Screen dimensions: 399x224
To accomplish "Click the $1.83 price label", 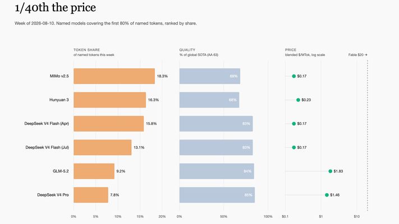I will 338,171.
